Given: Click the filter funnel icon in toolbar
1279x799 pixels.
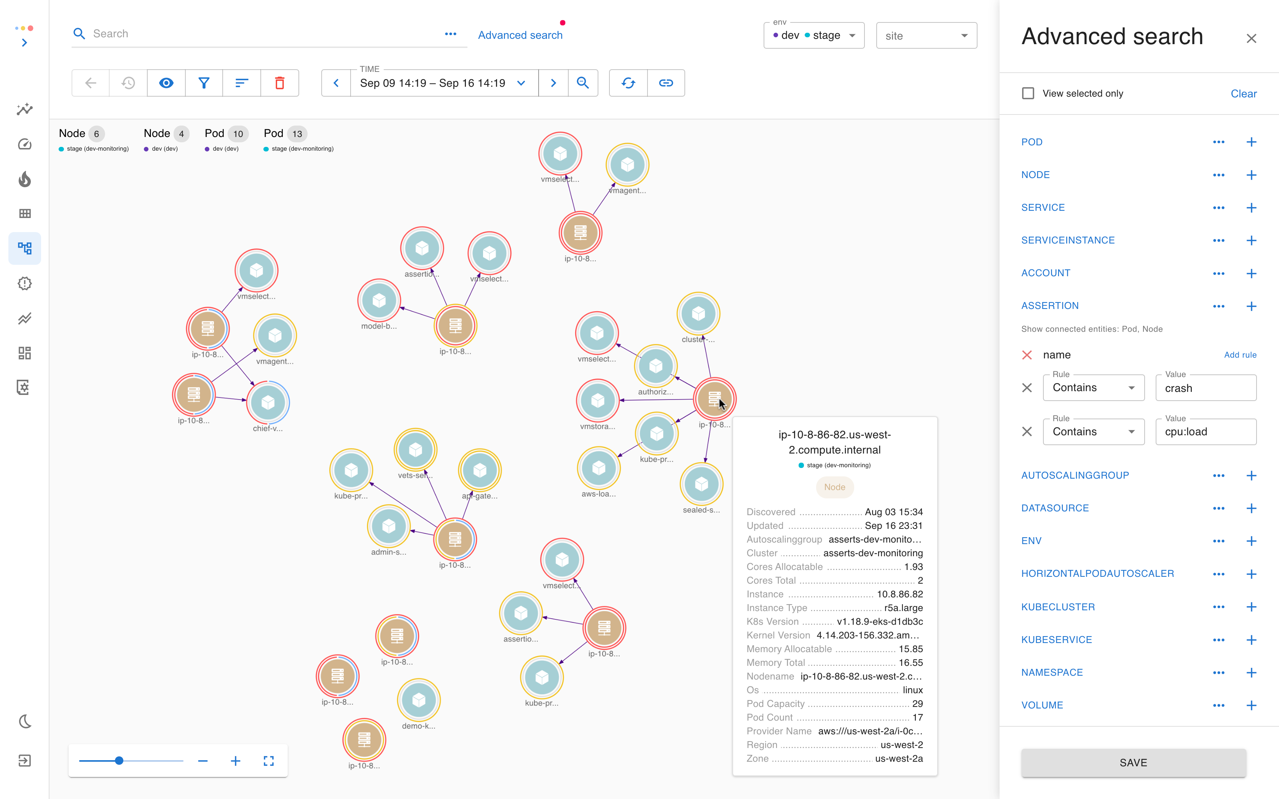Looking at the screenshot, I should coord(204,83).
